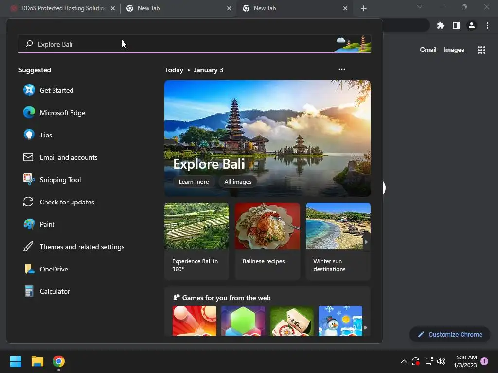
Task: Open Chrome three-dot menu
Action: coord(487,25)
